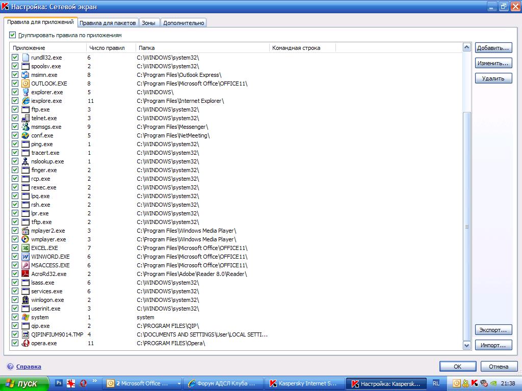Image resolution: width=522 pixels, height=391 pixels.
Task: Click the scrollbar up arrow
Action: coord(467,47)
